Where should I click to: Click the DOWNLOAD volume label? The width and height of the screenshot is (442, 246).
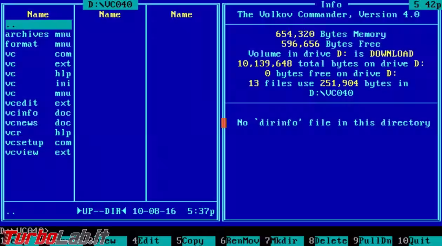(x=391, y=54)
